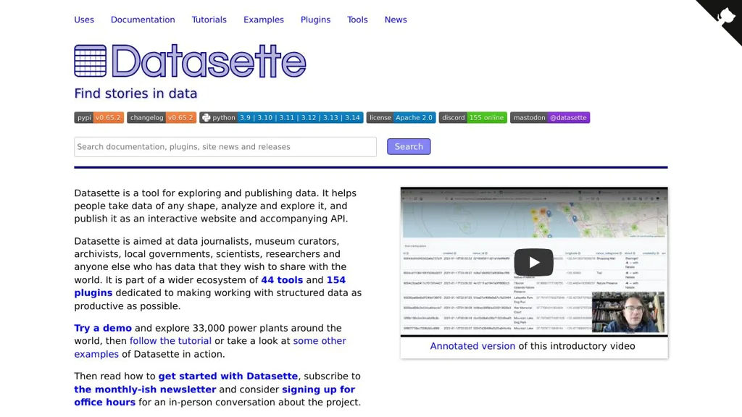This screenshot has width=742, height=417.
Task: Open the some other examples link
Action: point(96,354)
